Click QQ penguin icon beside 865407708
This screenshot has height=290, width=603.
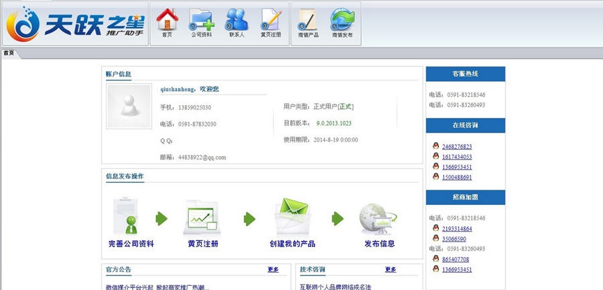[x=435, y=259]
